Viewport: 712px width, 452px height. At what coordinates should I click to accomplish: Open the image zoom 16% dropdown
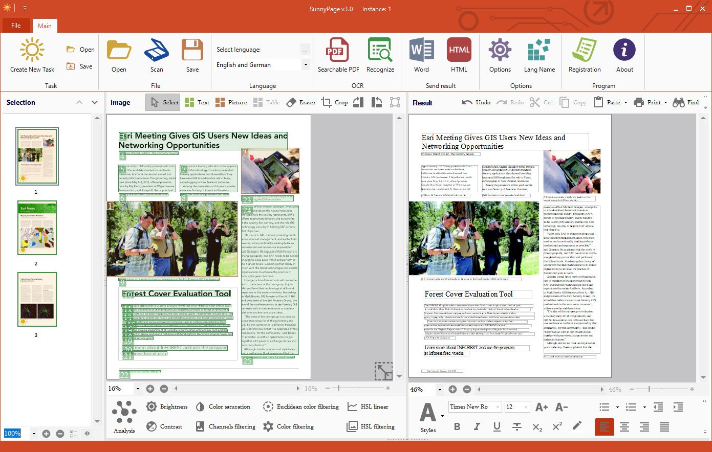pos(138,389)
